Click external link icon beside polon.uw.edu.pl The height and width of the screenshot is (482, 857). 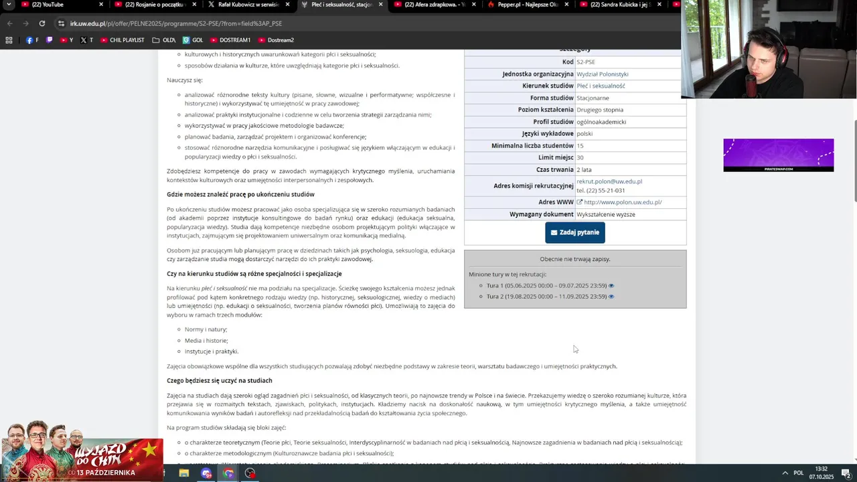click(x=580, y=202)
